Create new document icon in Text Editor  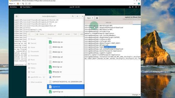(x=97, y=18)
